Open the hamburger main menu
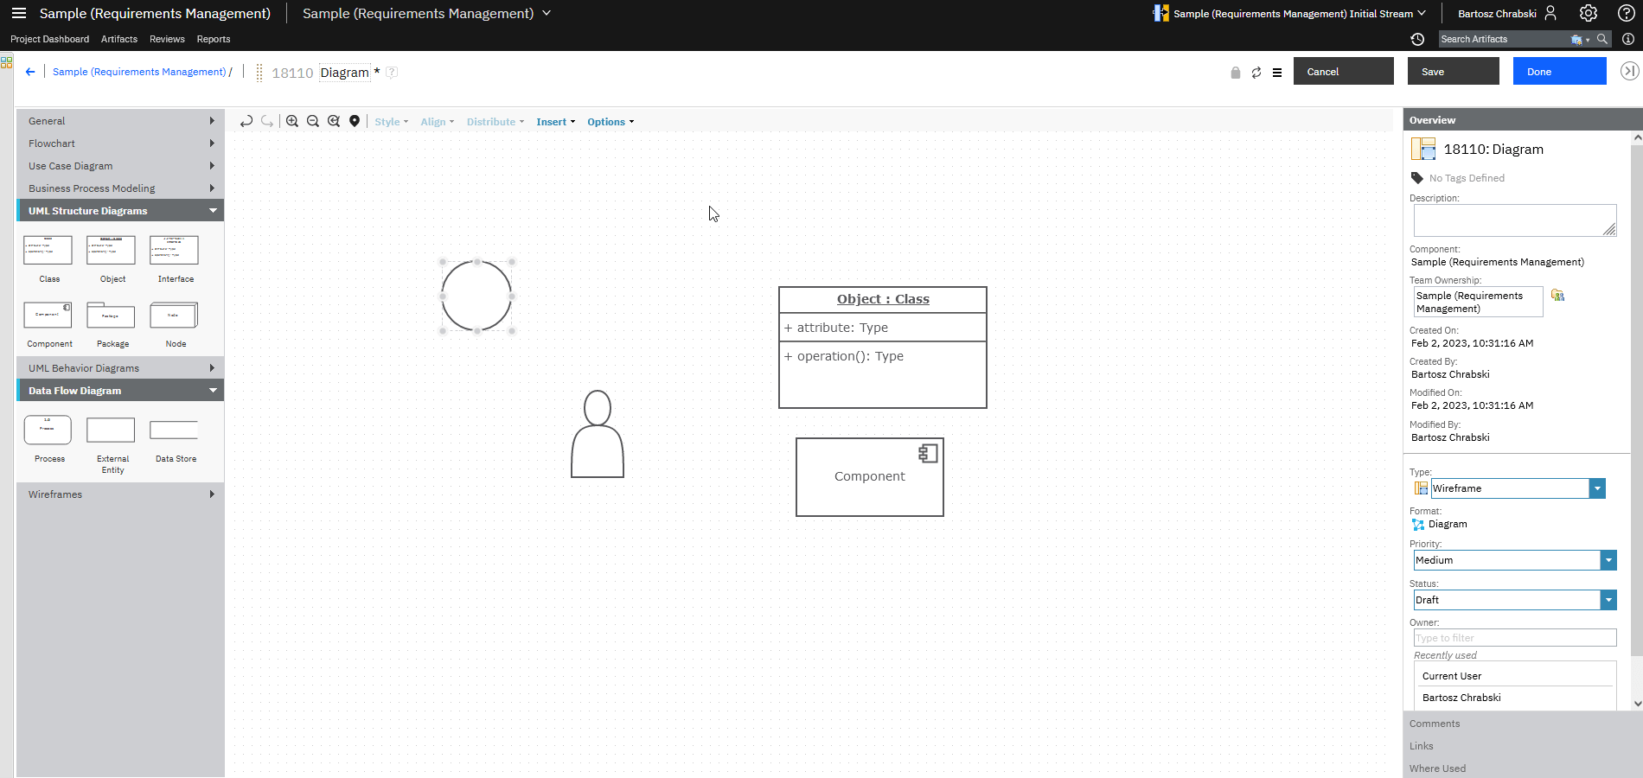 19,13
